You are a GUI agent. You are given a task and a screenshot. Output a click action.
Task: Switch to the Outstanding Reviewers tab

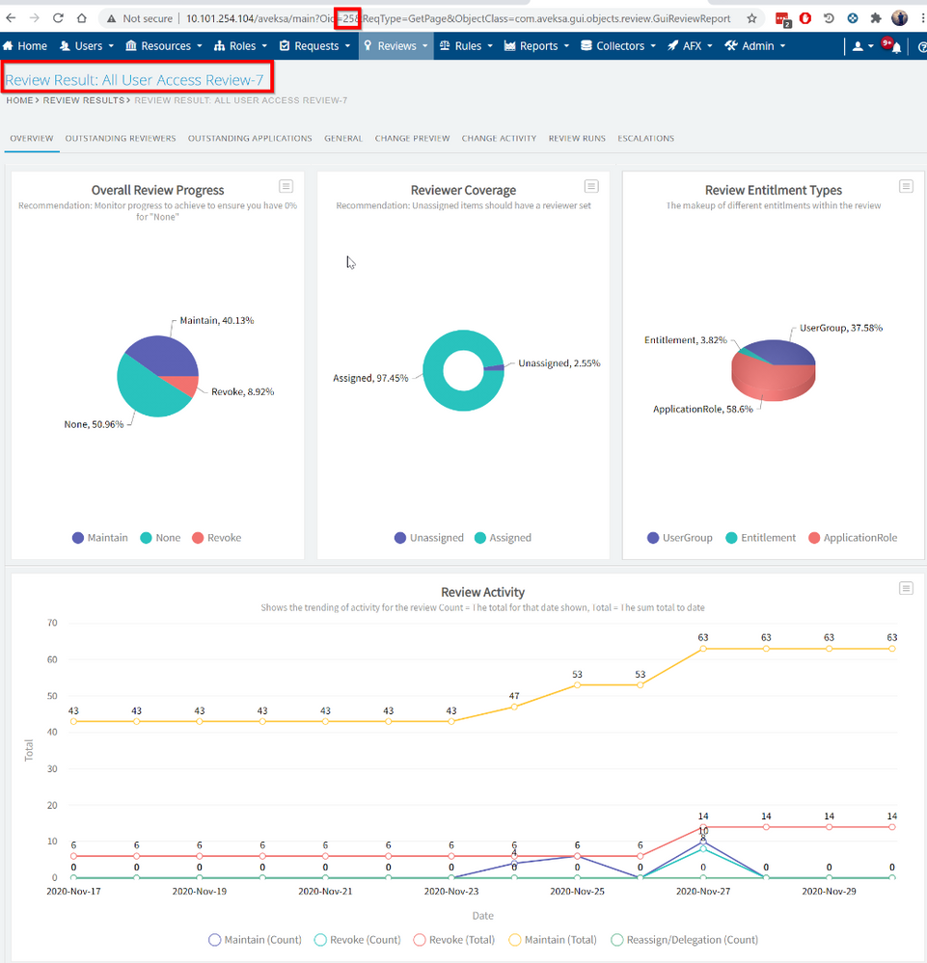[121, 139]
